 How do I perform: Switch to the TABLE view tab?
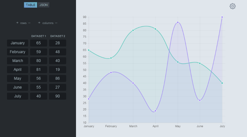pos(31,5)
